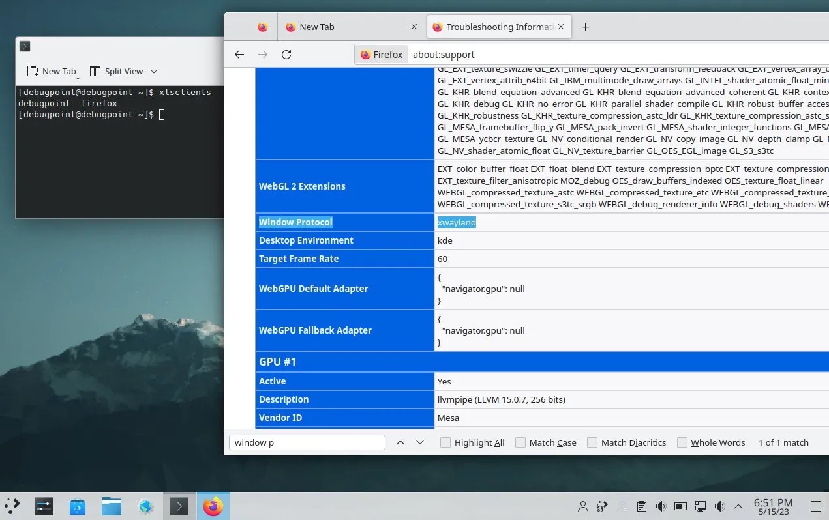Screen dimensions: 829x520
Task: Expand the Split View dropdown chevron
Action: coord(153,71)
